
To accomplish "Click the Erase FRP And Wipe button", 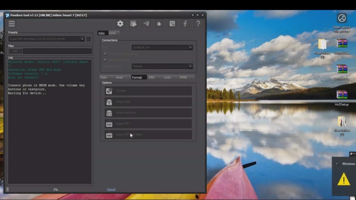I will [x=148, y=135].
